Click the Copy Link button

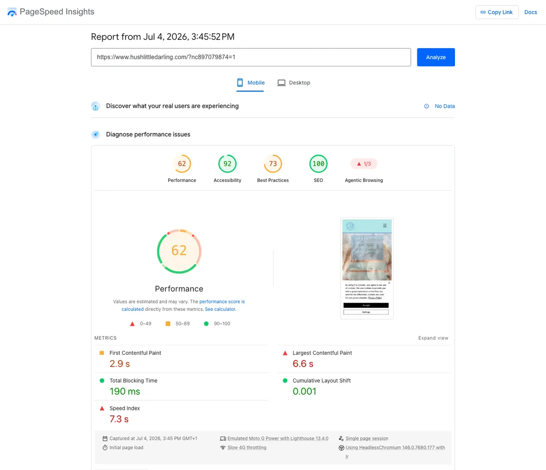pos(497,12)
